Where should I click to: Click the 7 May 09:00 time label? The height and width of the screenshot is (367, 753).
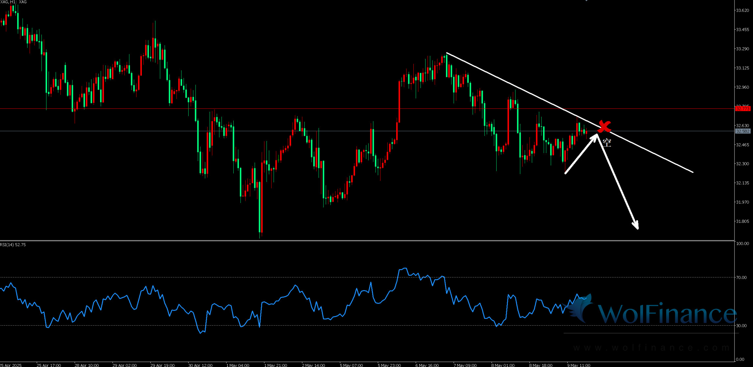(465, 365)
